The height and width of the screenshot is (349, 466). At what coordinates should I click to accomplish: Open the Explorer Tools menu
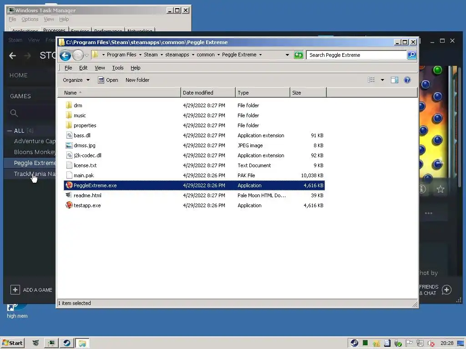(x=118, y=68)
